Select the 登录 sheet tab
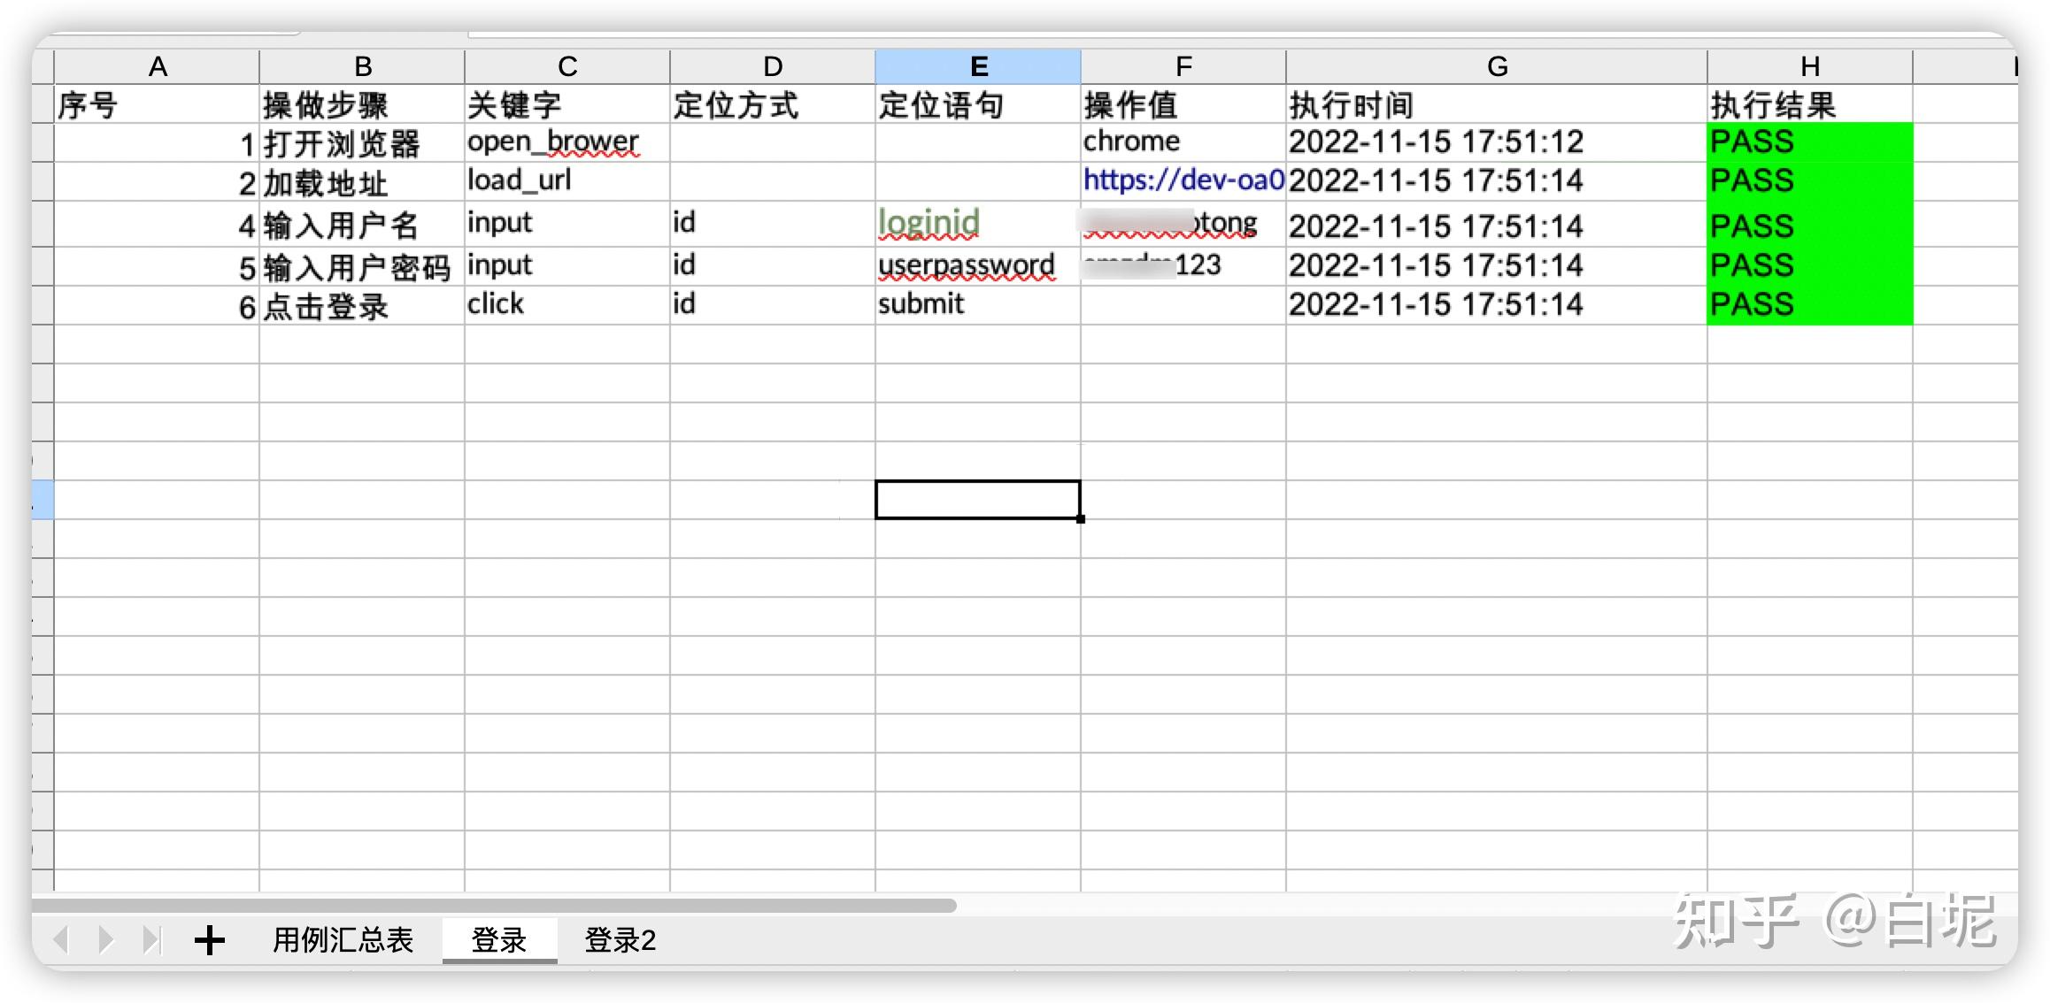2050x1003 pixels. [x=499, y=939]
